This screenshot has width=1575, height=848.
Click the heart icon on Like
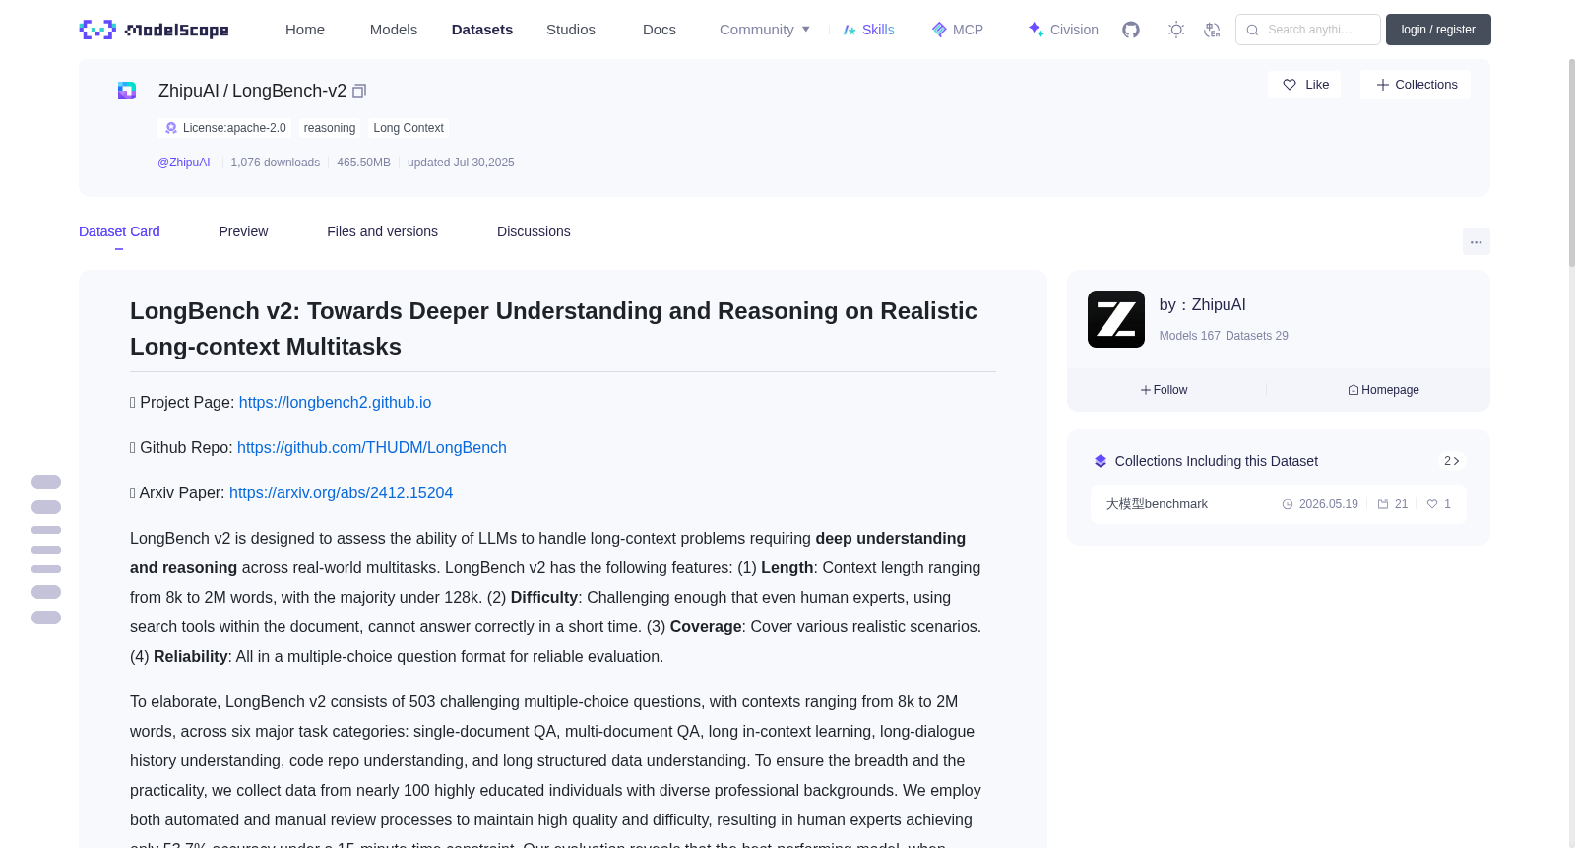pos(1290,85)
